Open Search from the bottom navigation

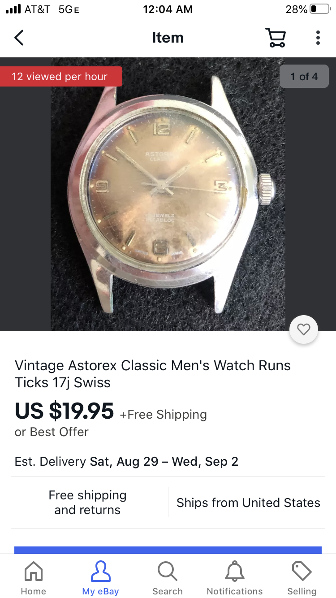pyautogui.click(x=168, y=578)
